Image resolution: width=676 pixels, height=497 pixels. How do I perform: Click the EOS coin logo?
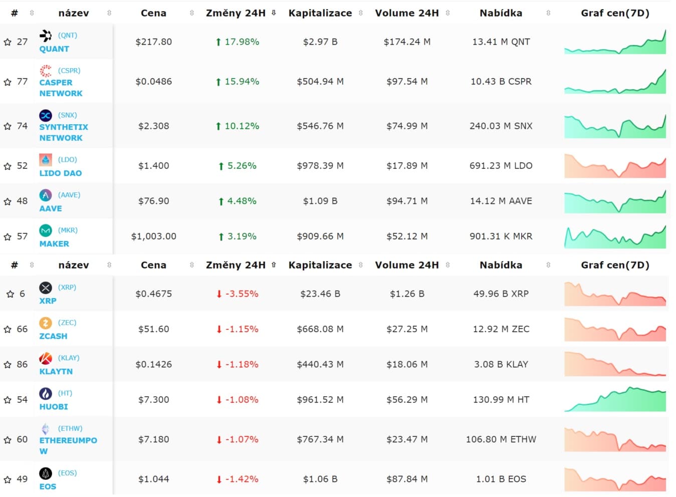pyautogui.click(x=46, y=473)
